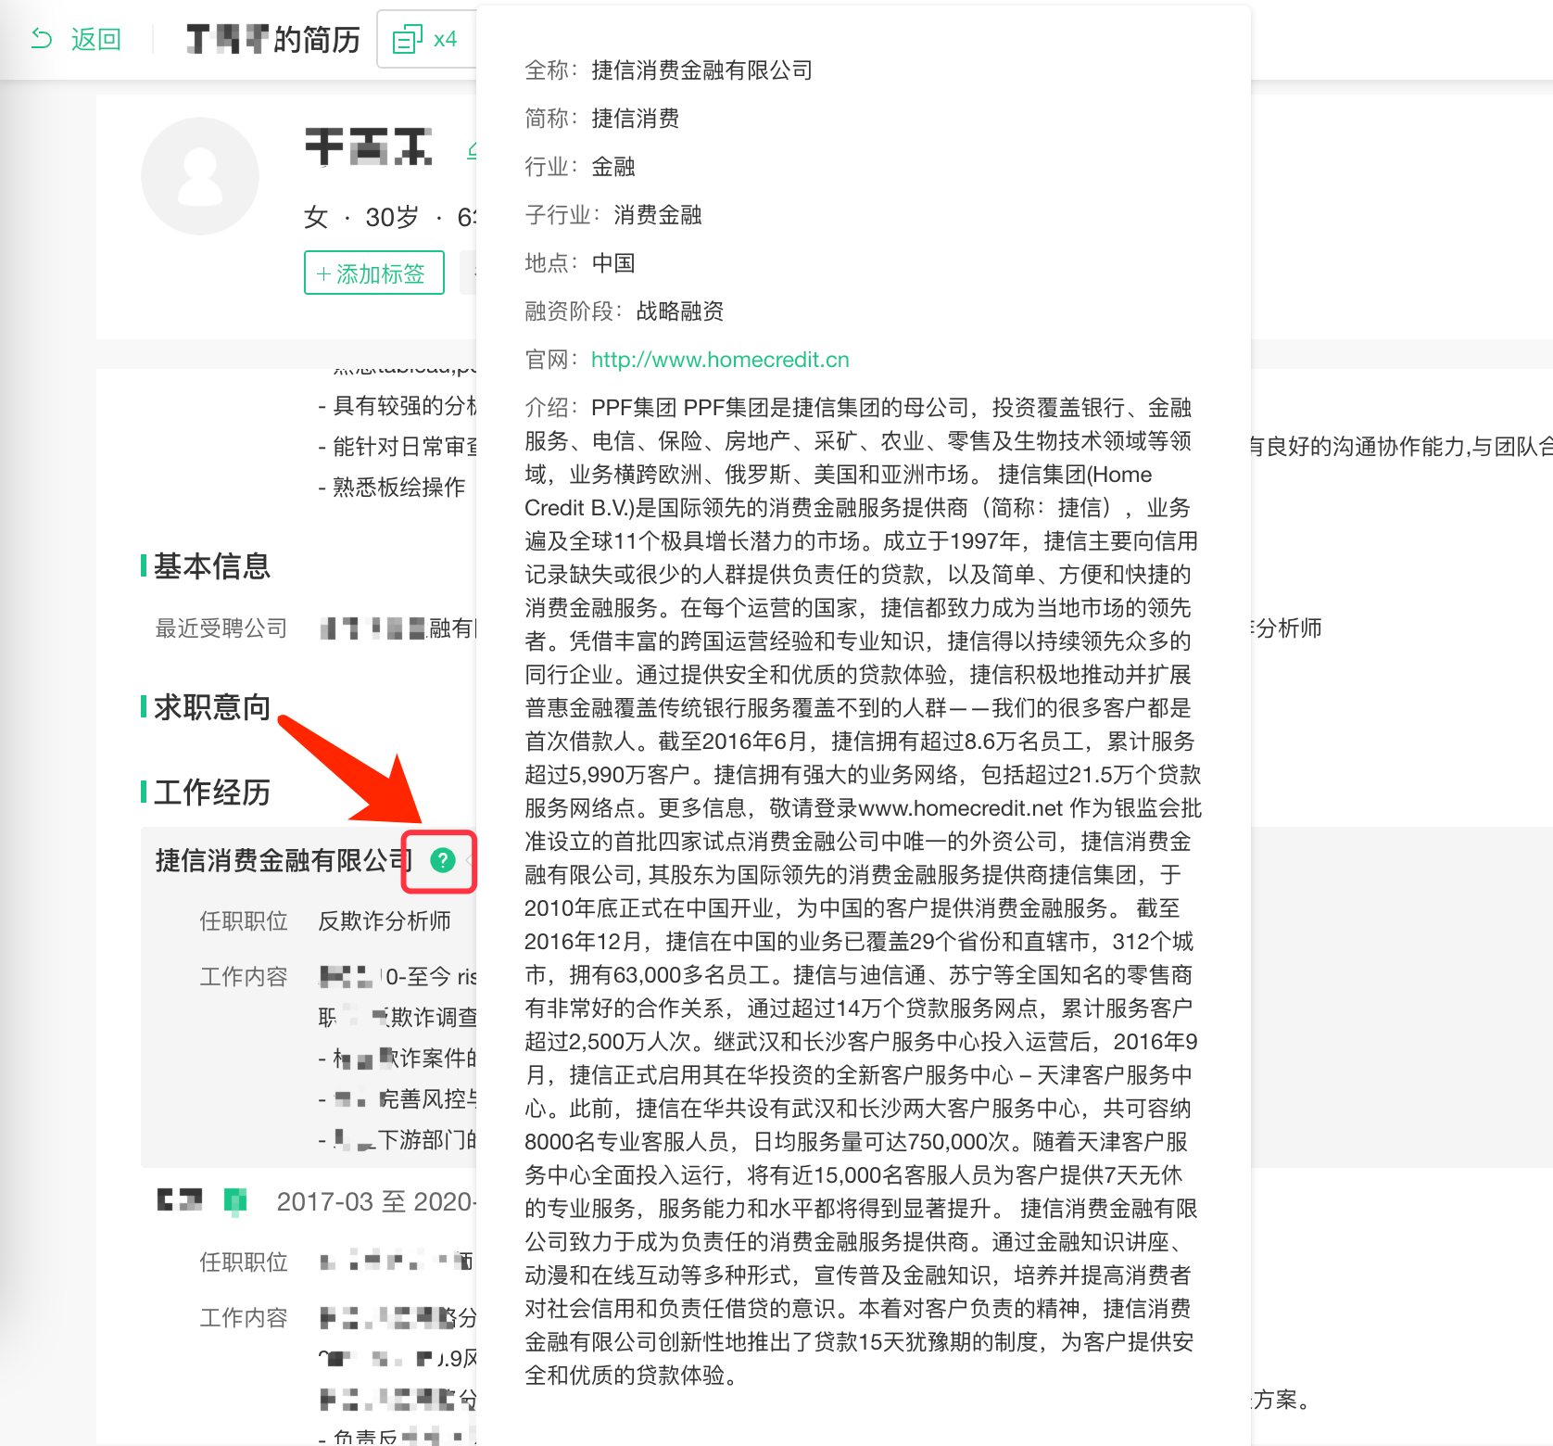The width and height of the screenshot is (1553, 1446).
Task: Click the 熟悉板绘操作 bullet text
Action: 398,487
